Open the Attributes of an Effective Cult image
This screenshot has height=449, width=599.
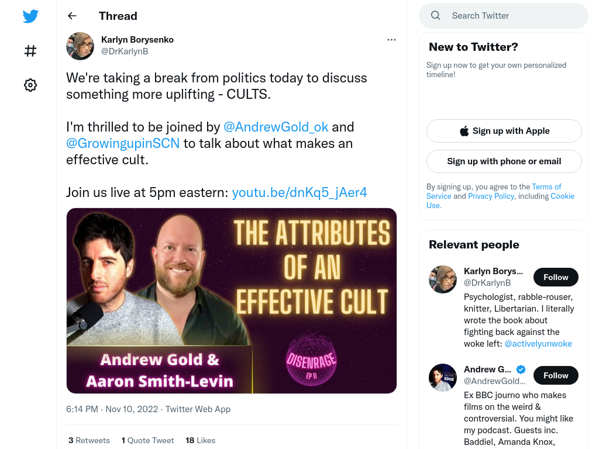click(232, 301)
